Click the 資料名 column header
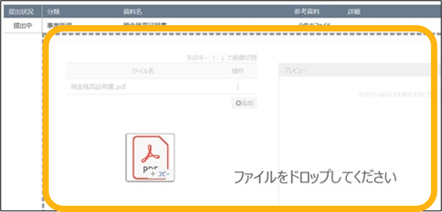 pyautogui.click(x=133, y=12)
